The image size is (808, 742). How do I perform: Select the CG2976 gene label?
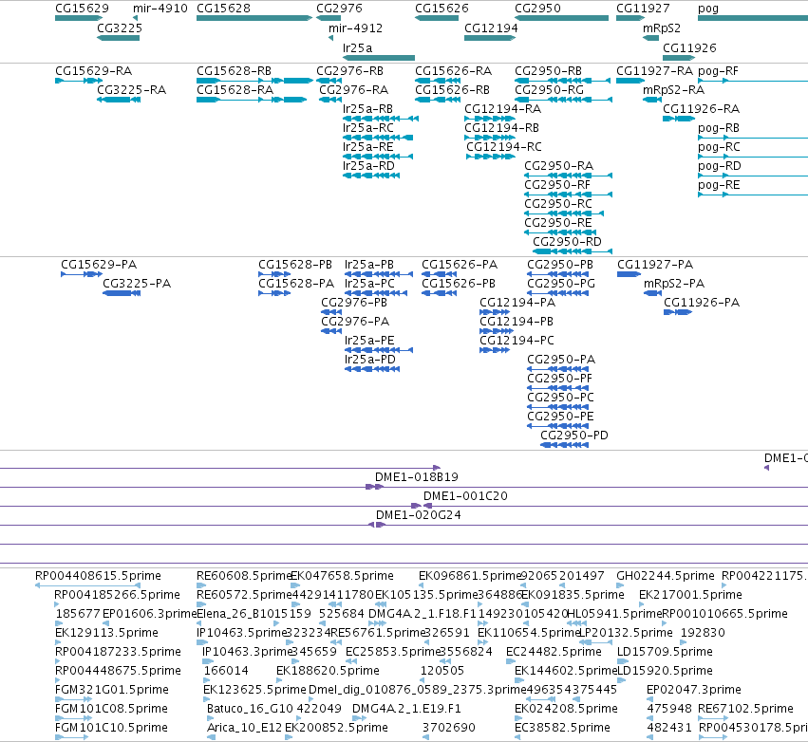pos(339,9)
